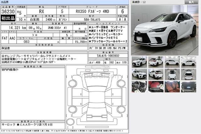This screenshot has width=201, height=134.
Task: Open the navigation screen thumbnail
Action: (188, 87)
